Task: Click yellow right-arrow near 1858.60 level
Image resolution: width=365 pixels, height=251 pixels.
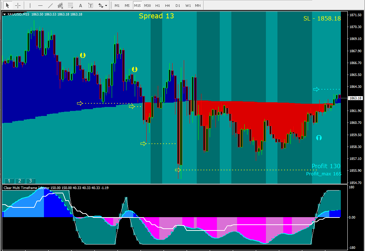Action: coord(143,144)
